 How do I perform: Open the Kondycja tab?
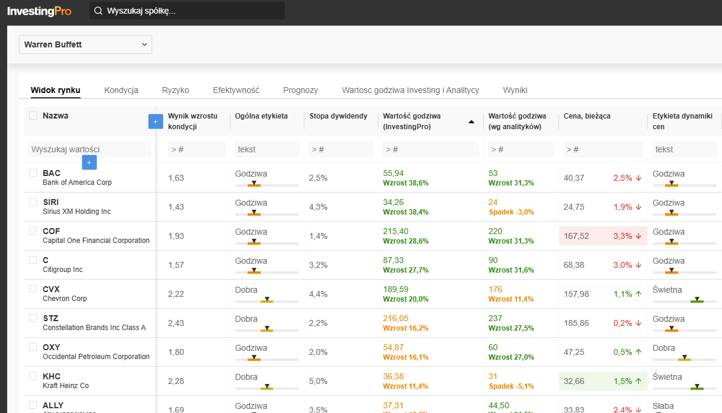[121, 90]
